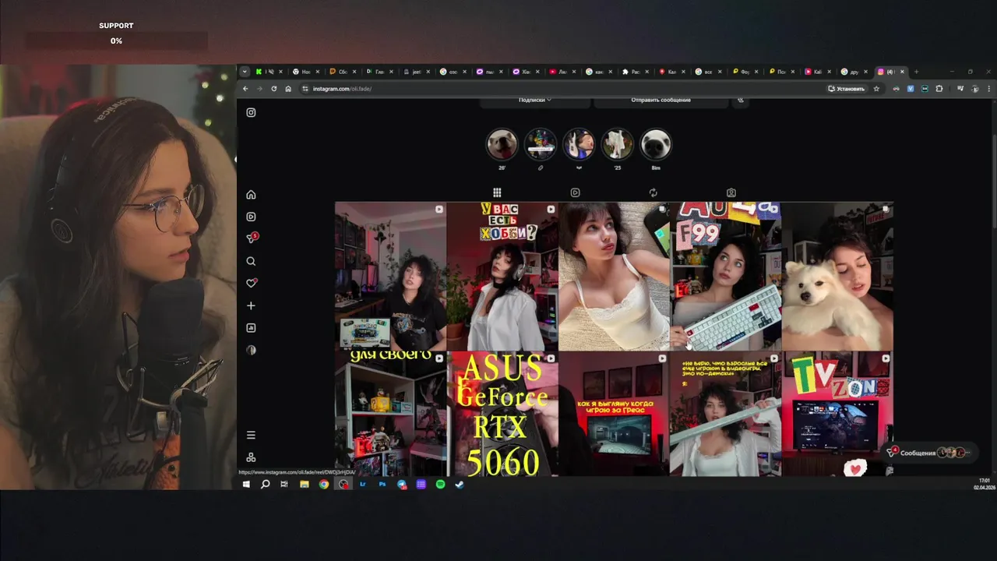The height and width of the screenshot is (561, 997).
Task: Open the post 'У вас есть хобби?'
Action: pos(502,277)
